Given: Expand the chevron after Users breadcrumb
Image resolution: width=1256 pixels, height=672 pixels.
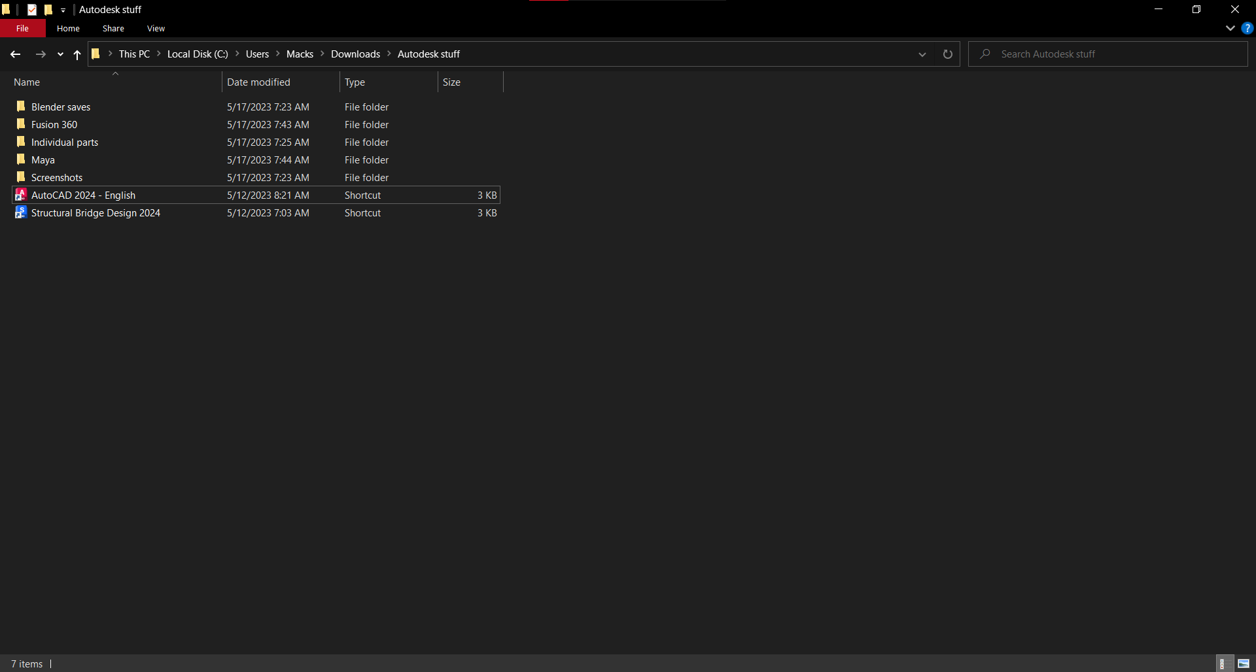Looking at the screenshot, I should point(278,54).
